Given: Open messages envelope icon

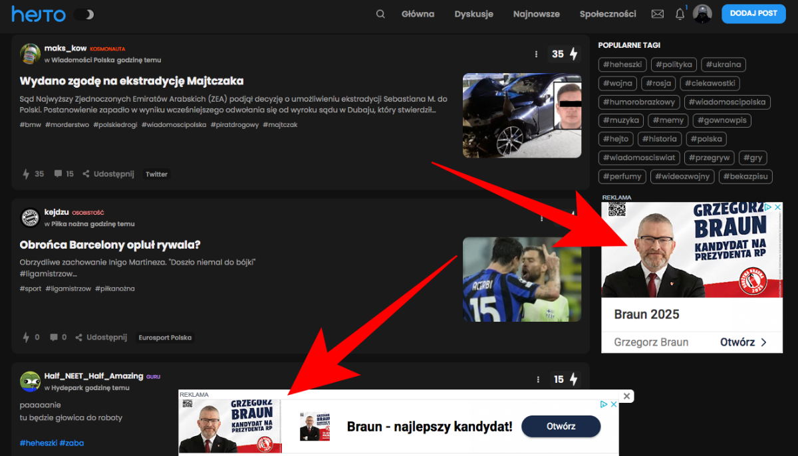Looking at the screenshot, I should click(x=657, y=14).
